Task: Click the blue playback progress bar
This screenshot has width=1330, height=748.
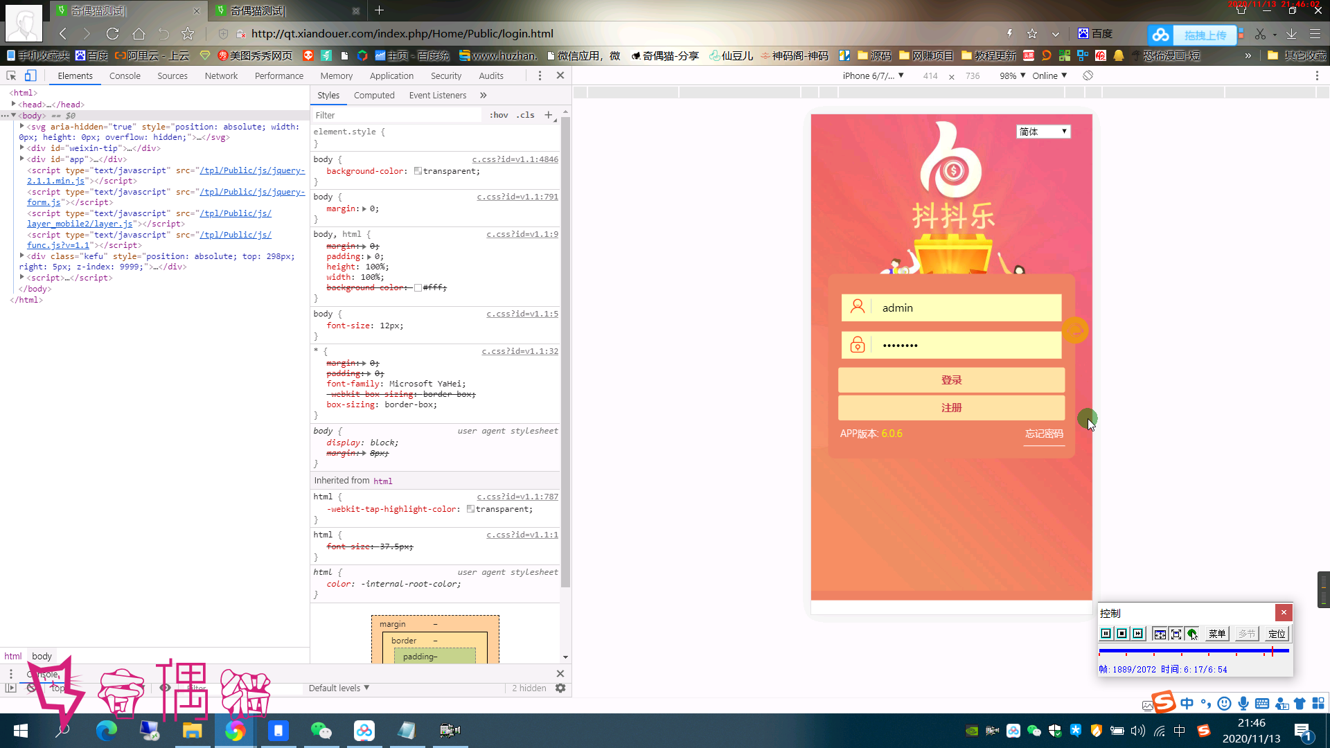Action: (1194, 651)
